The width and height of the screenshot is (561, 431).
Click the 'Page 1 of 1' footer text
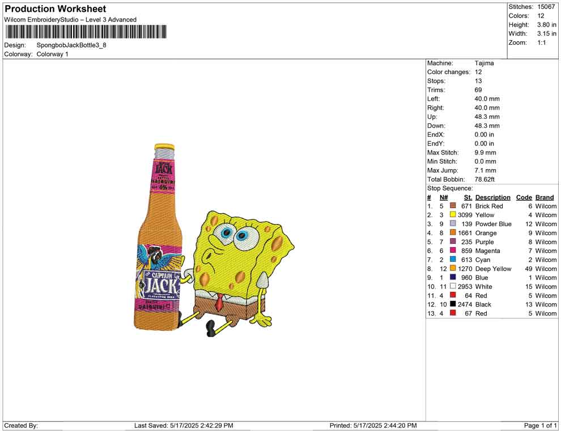click(540, 425)
